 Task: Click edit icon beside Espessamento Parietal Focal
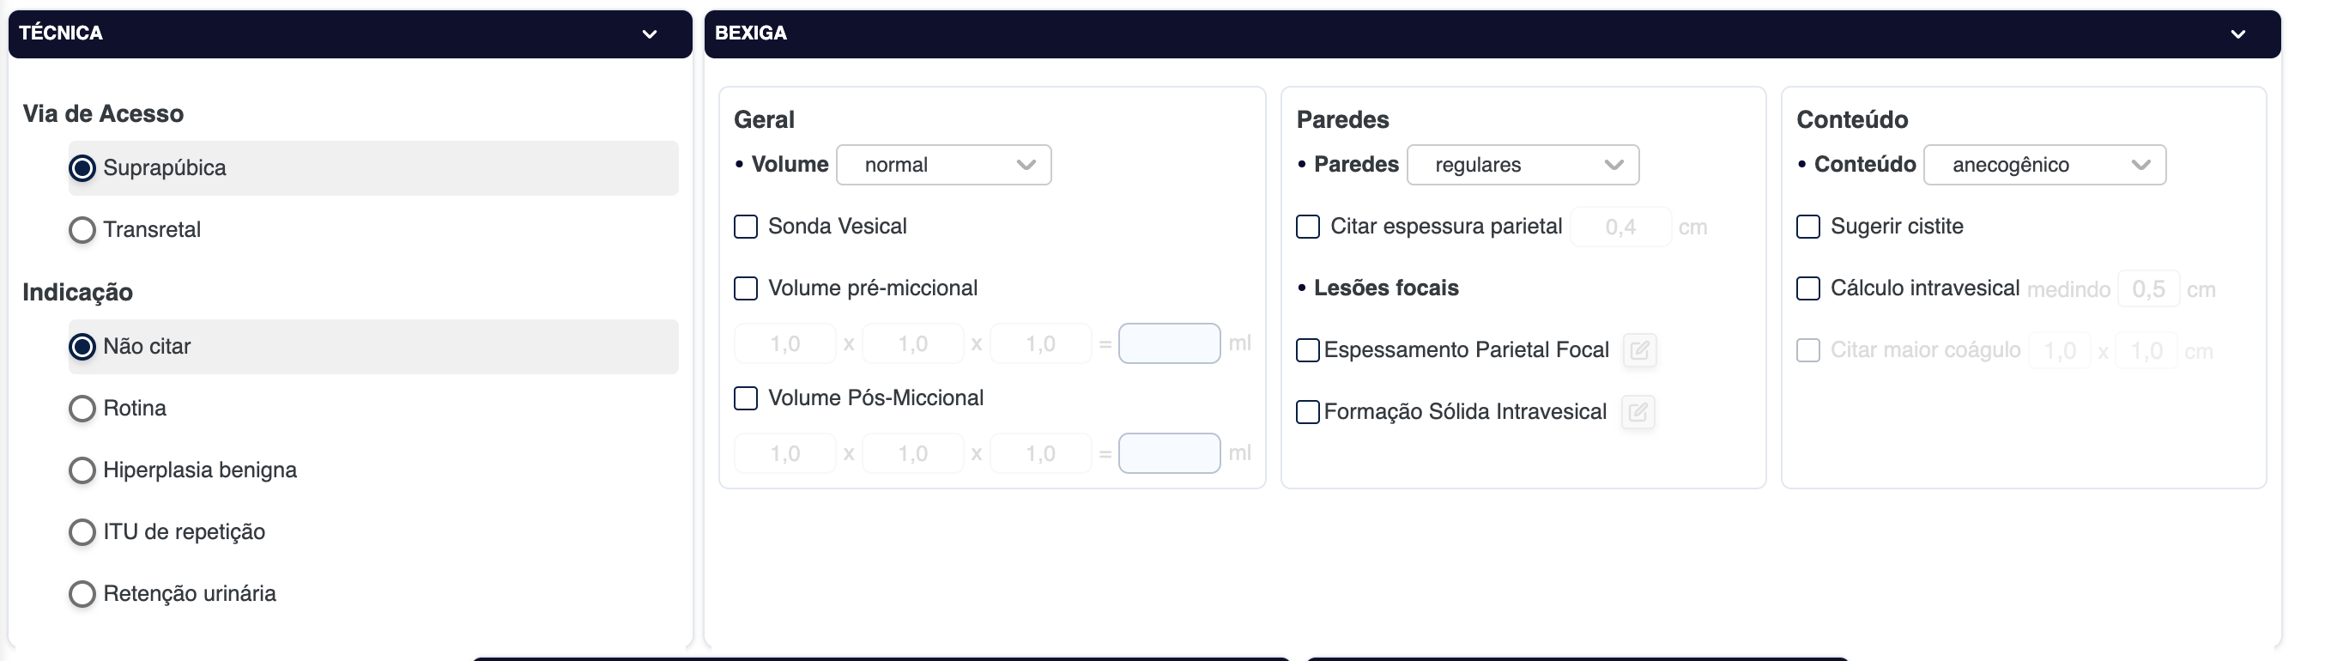(x=1638, y=350)
